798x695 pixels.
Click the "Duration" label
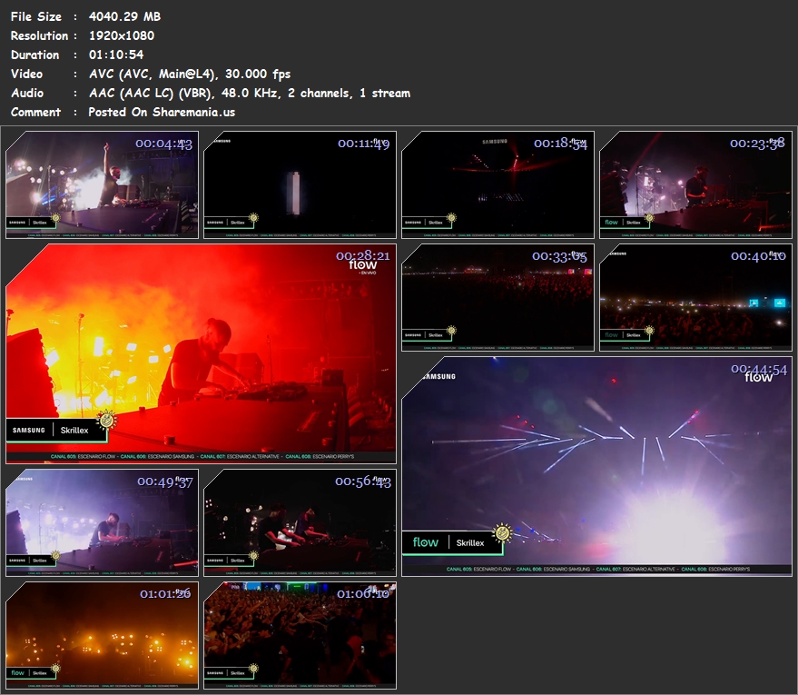(x=35, y=55)
